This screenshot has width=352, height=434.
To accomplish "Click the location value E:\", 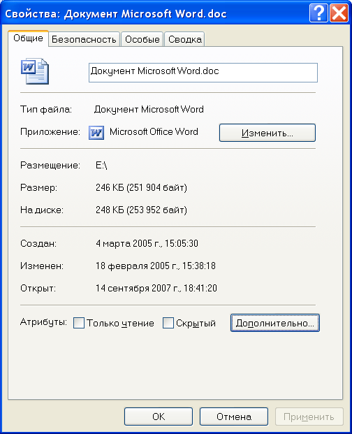I will [101, 165].
